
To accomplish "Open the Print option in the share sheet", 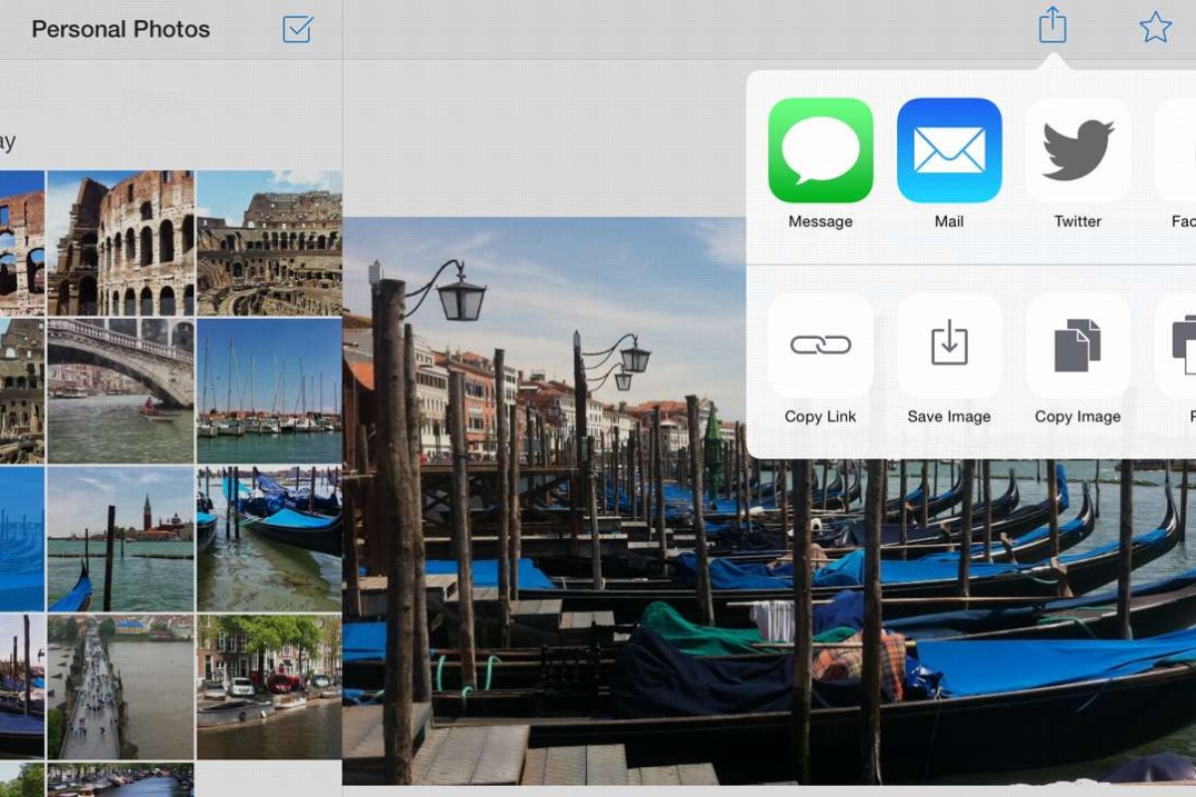I will click(1181, 346).
